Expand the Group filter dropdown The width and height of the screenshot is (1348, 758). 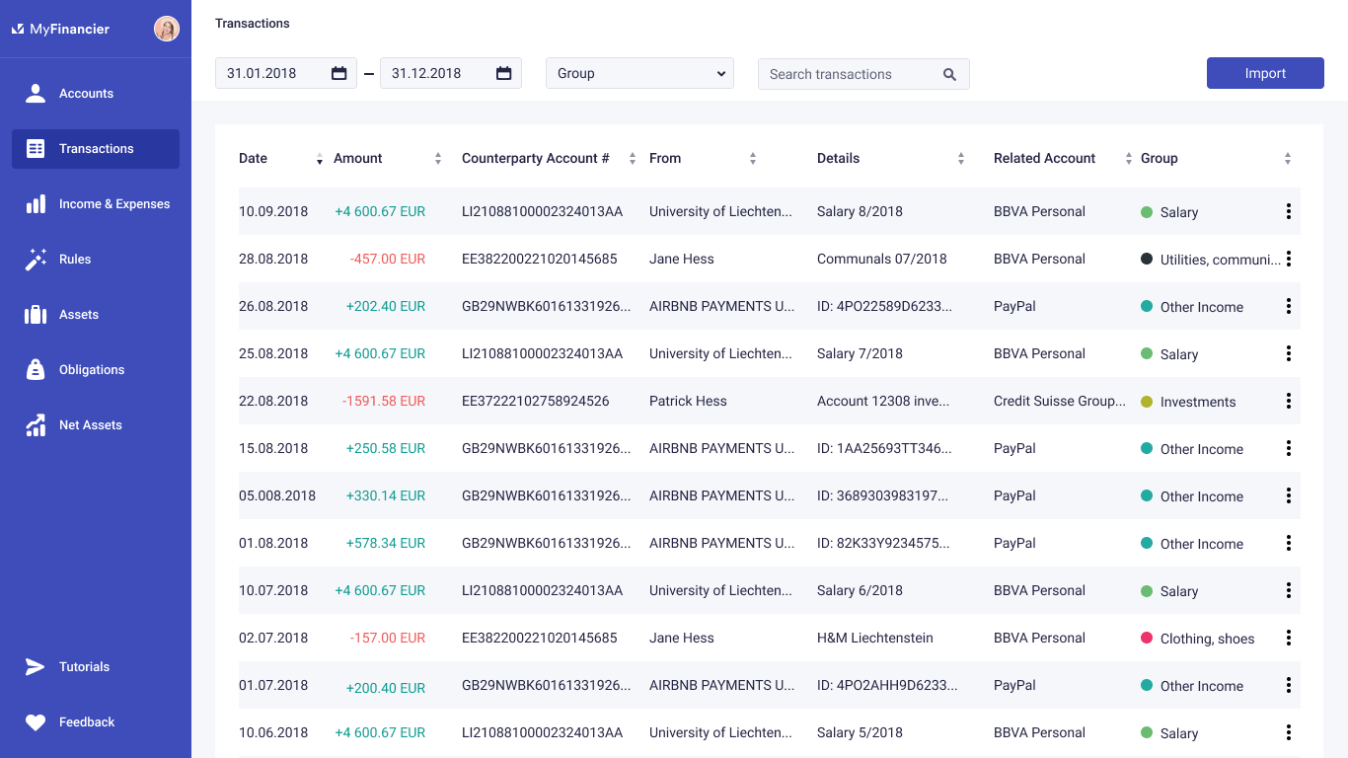click(639, 73)
